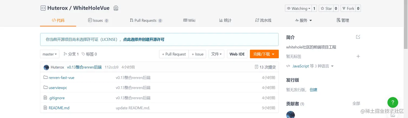Open the Wiki tab
Screen dimensions: 408x118
click(x=189, y=20)
